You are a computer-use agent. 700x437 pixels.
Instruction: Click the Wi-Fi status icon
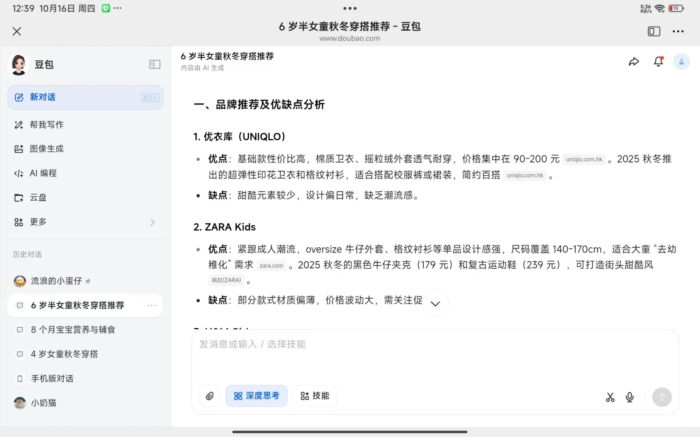coord(660,8)
